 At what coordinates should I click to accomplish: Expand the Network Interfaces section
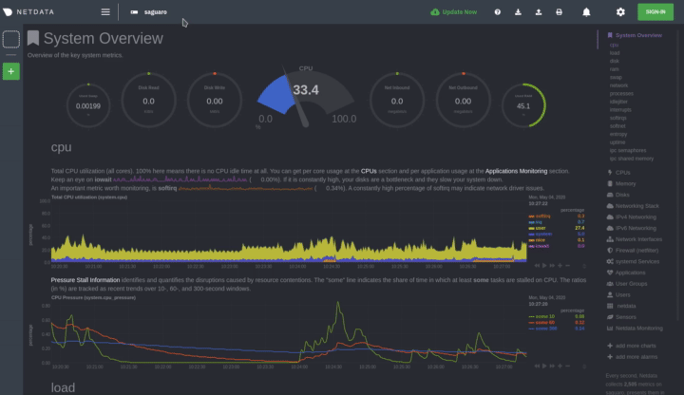click(635, 239)
